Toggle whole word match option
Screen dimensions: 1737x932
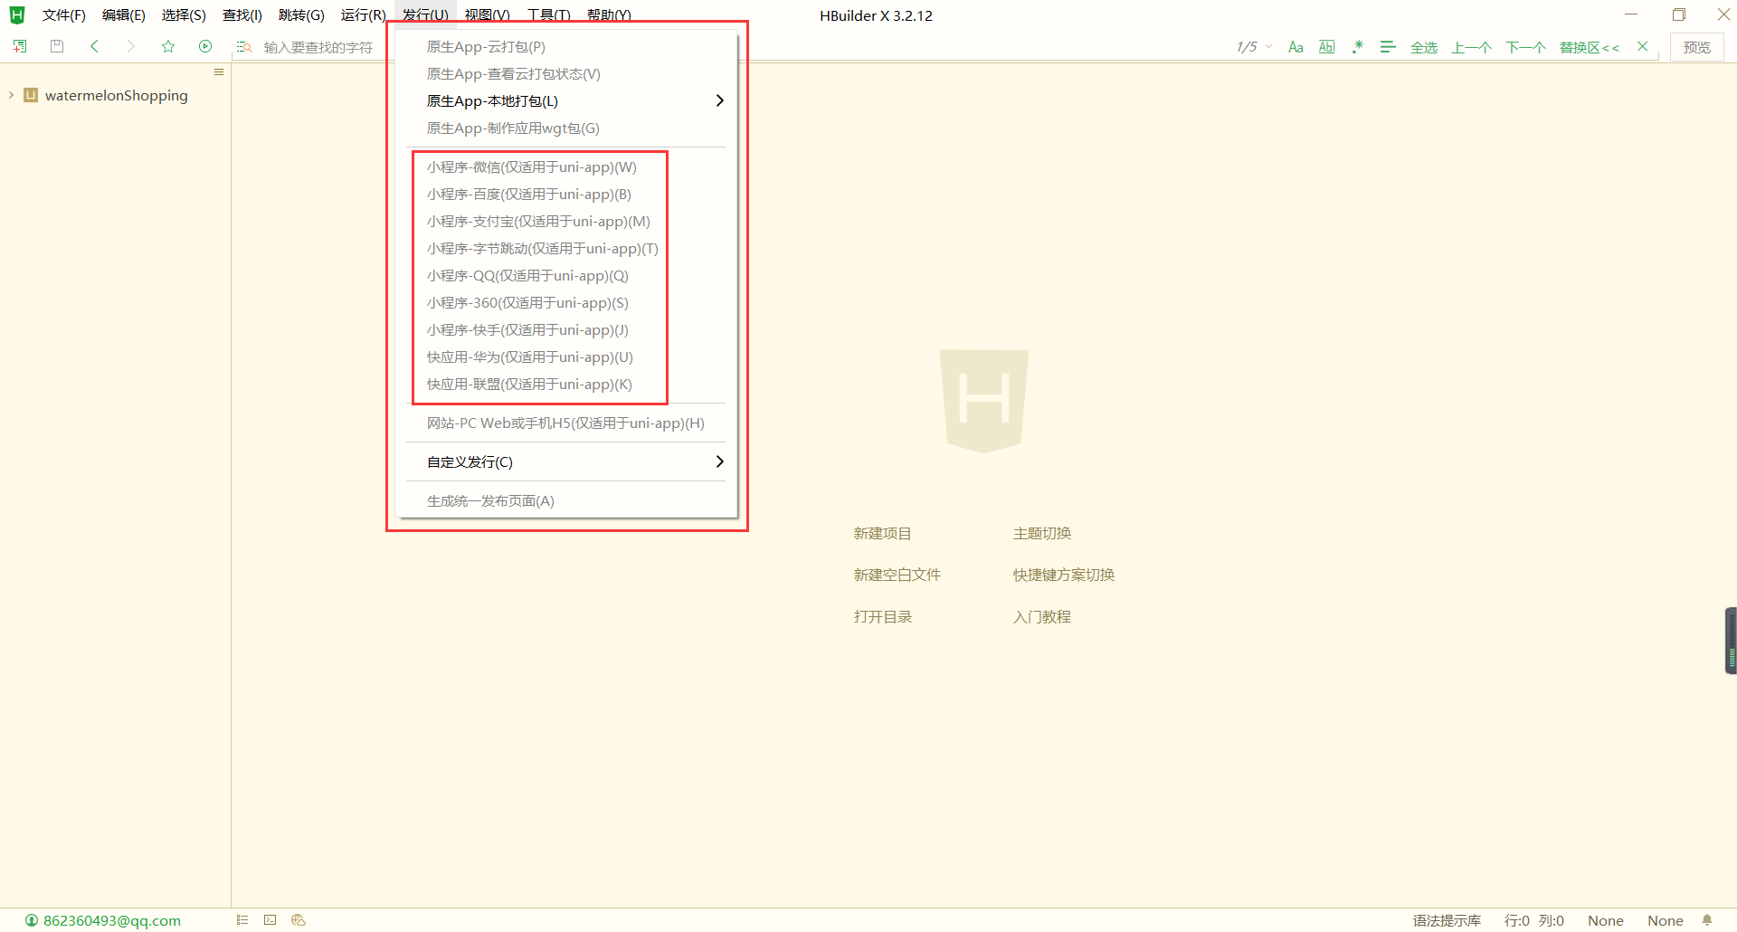click(1326, 47)
